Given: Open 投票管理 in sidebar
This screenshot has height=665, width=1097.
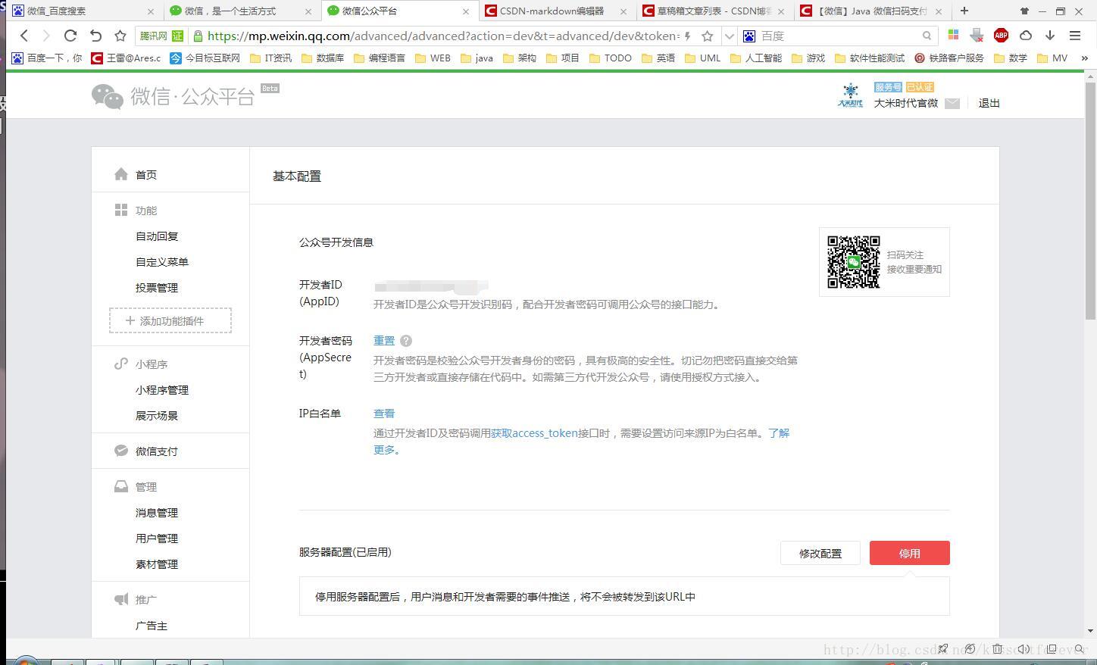Looking at the screenshot, I should (157, 288).
